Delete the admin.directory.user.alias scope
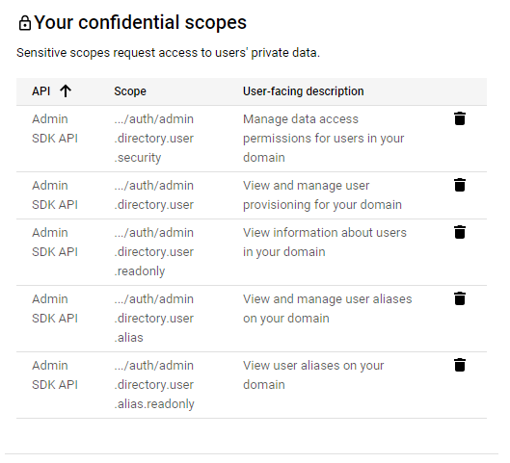The height and width of the screenshot is (463, 510). pos(460,298)
